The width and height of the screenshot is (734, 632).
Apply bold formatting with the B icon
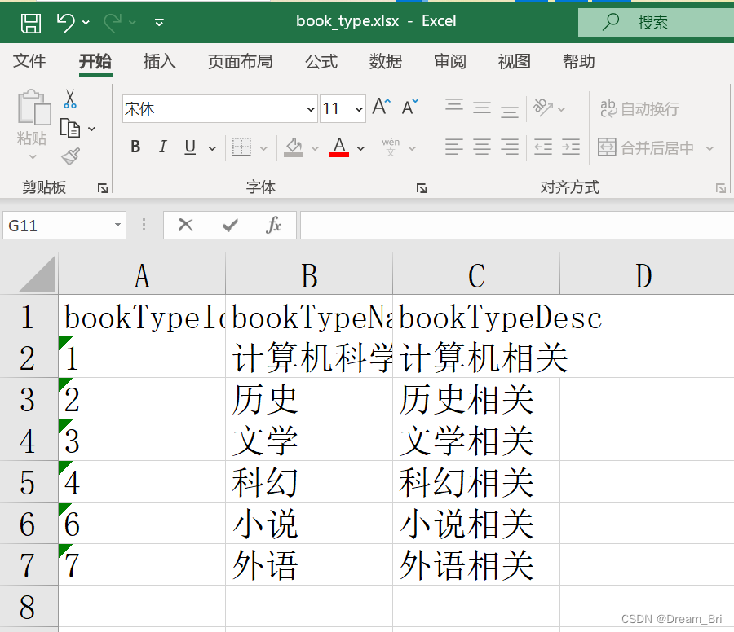tap(135, 147)
